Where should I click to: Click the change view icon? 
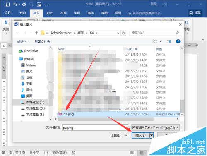pyautogui.click(x=155, y=41)
